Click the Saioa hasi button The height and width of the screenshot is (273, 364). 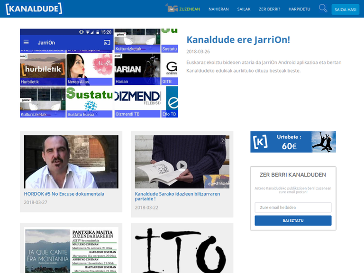[346, 9]
